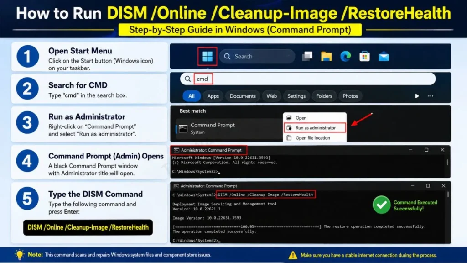Click the Command Prompt (Admin) Opens heading
The height and width of the screenshot is (263, 467).
pyautogui.click(x=106, y=156)
